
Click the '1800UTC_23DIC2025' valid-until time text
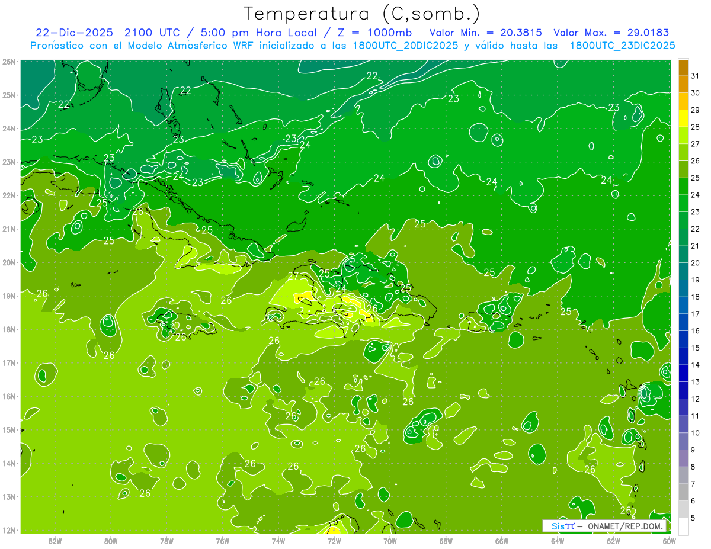click(622, 46)
